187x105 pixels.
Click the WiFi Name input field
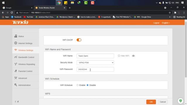pos(95,56)
